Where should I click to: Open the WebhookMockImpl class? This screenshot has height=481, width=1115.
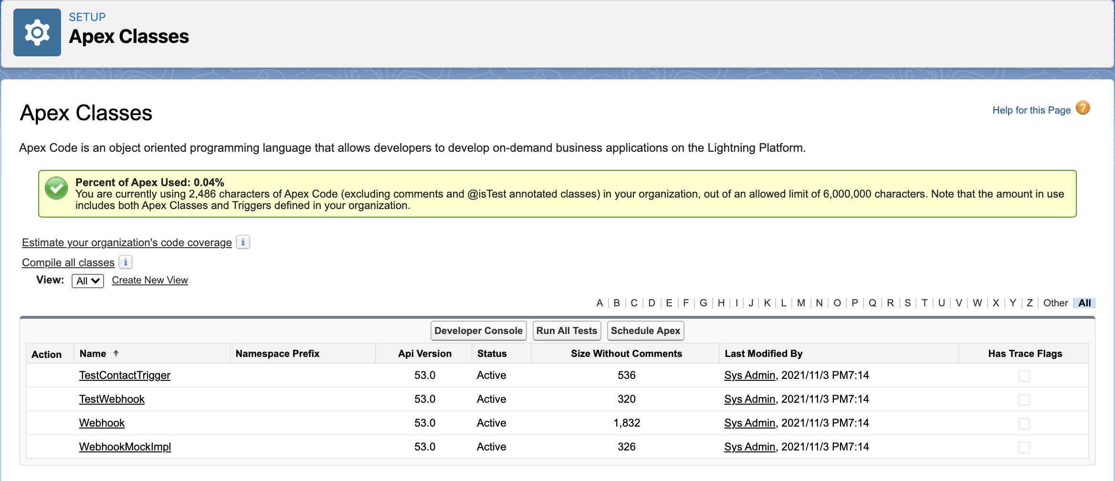tap(125, 447)
